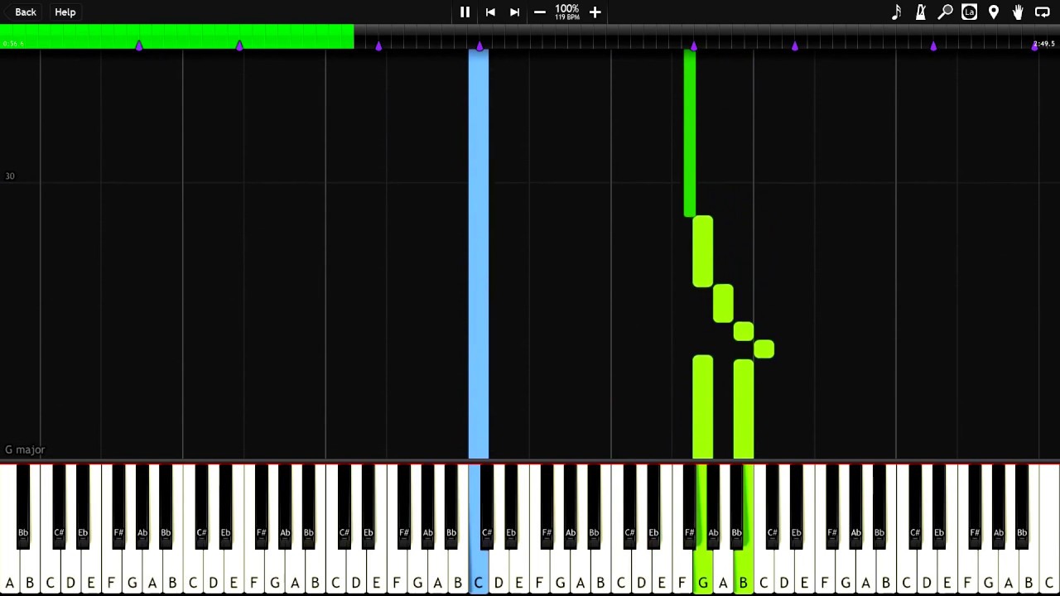Increase tempo with the plus button
The height and width of the screenshot is (596, 1060).
pyautogui.click(x=595, y=12)
